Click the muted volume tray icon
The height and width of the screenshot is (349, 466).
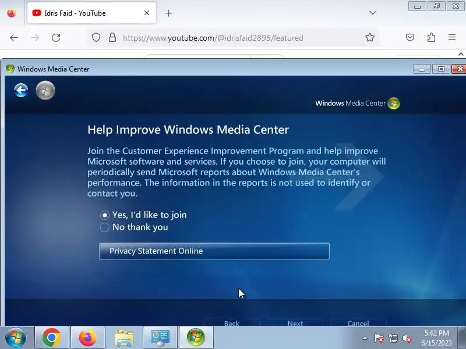(407, 338)
